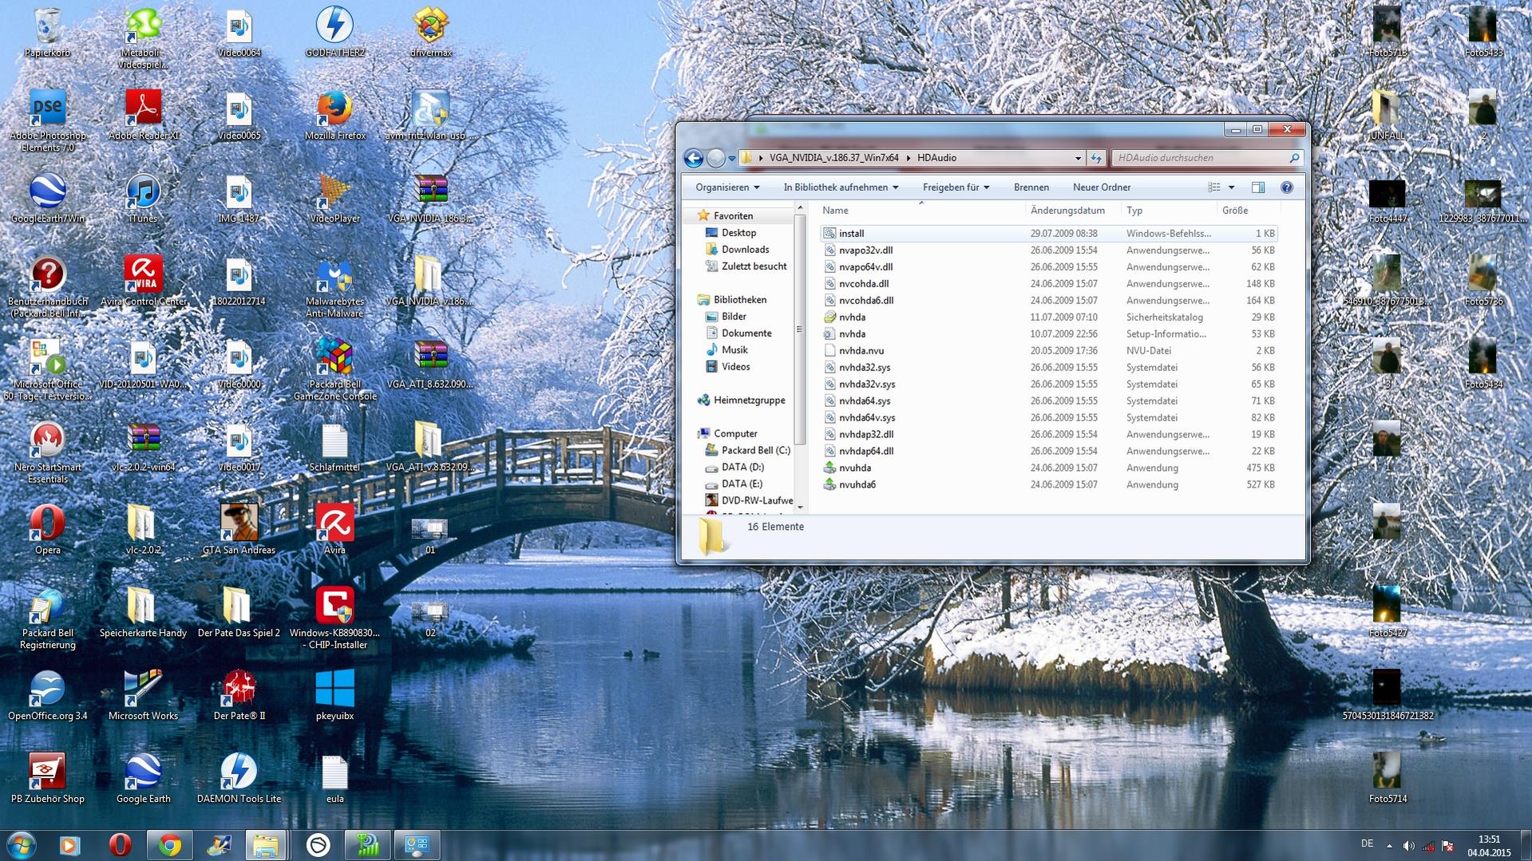
Task: Show hidden tray icons arrow
Action: tap(1389, 846)
